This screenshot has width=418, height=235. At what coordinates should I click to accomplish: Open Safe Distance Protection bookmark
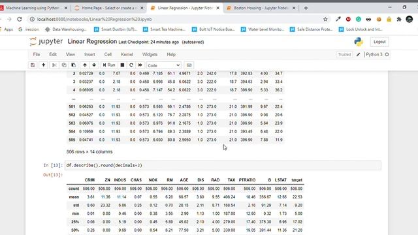click(311, 29)
